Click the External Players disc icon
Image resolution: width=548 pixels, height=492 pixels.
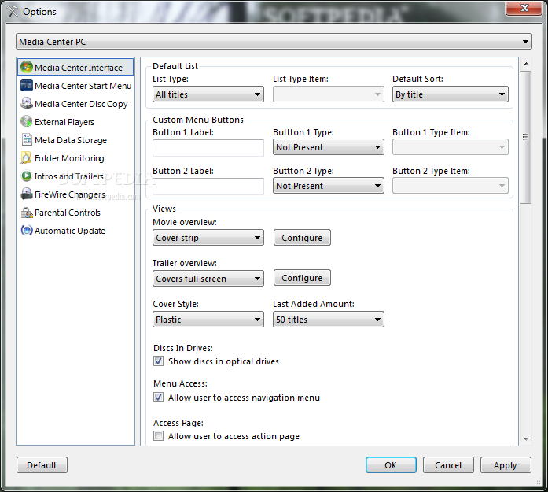click(x=27, y=122)
